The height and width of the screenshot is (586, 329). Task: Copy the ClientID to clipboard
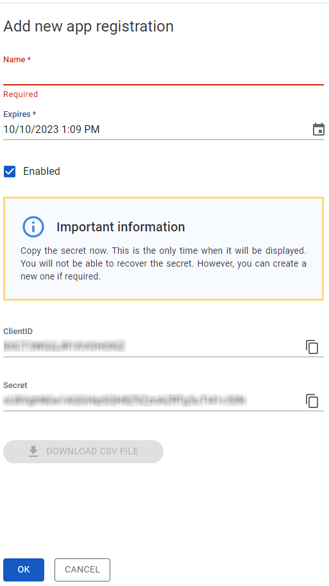[312, 347]
